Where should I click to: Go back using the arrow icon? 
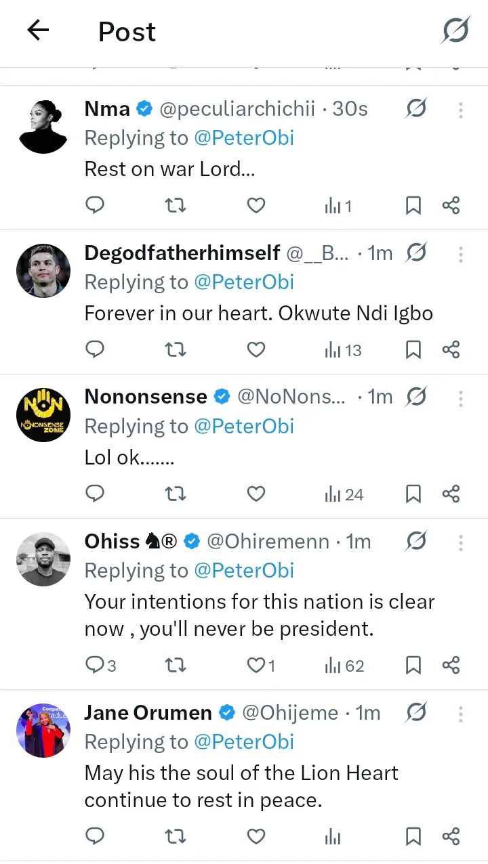(x=39, y=30)
